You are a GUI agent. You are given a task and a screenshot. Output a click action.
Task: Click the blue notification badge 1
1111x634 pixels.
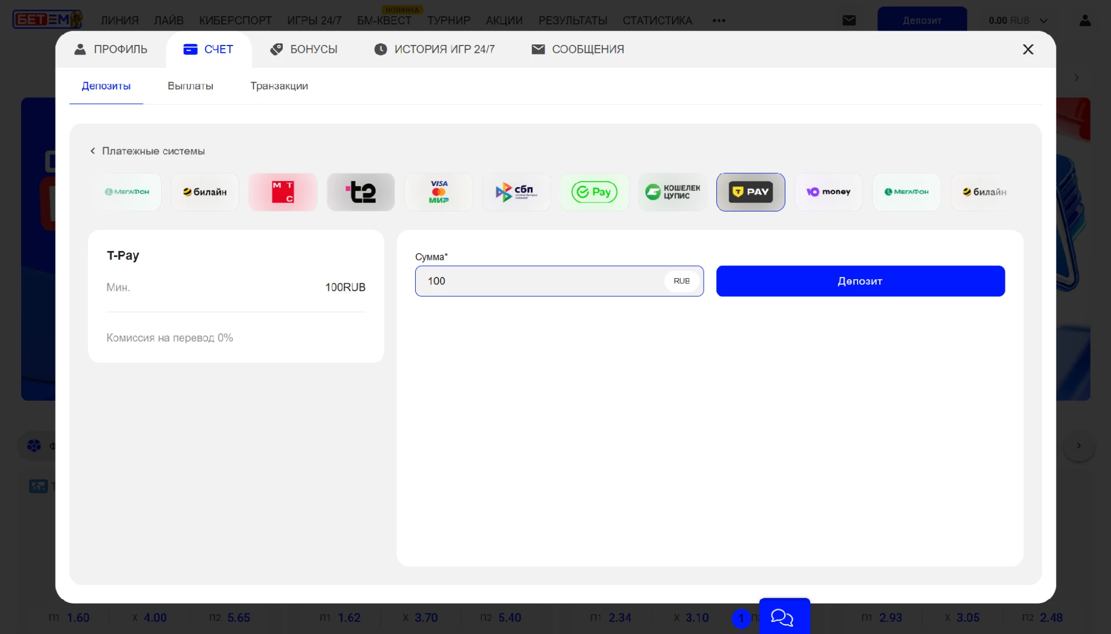[x=741, y=618]
